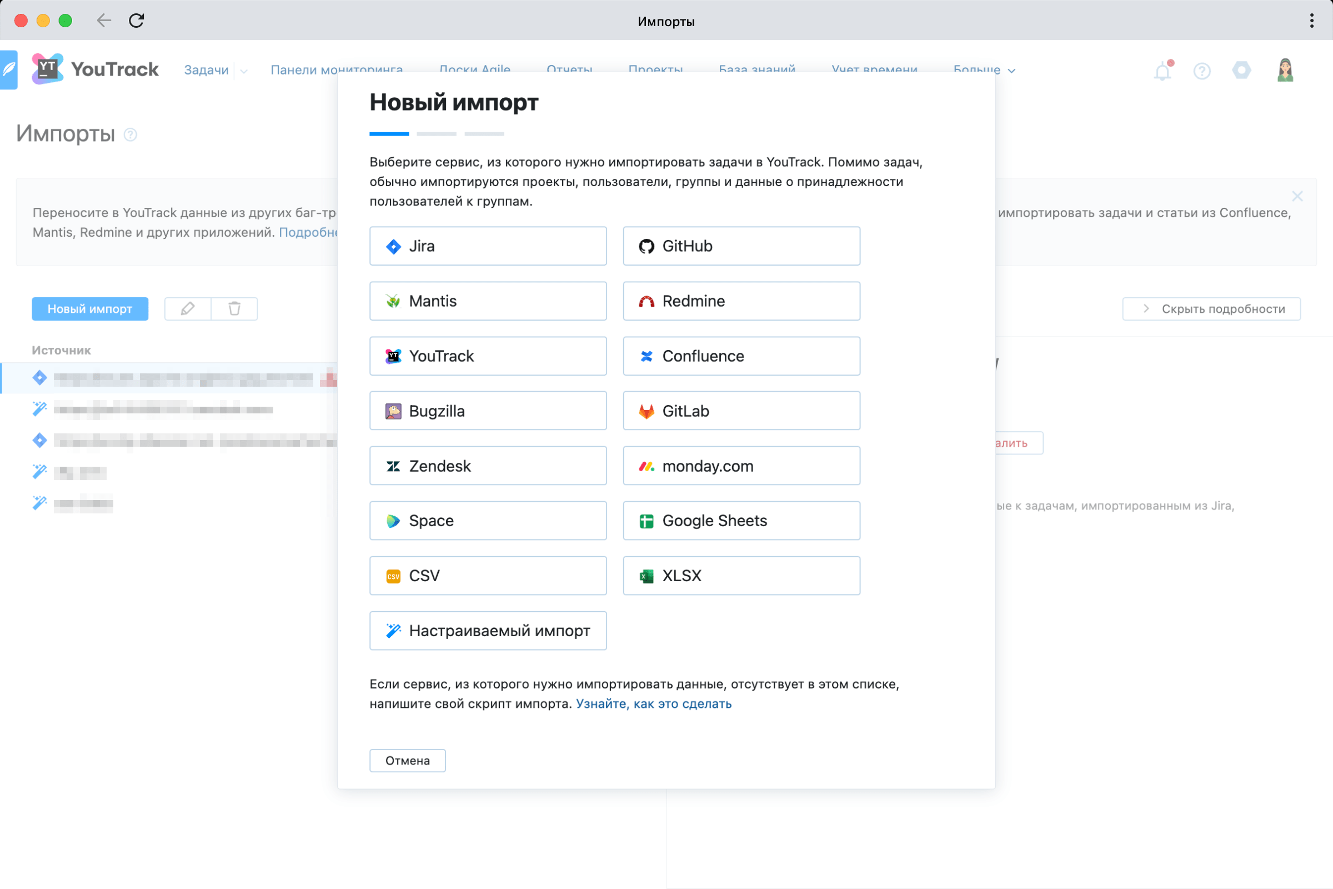Image resolution: width=1333 pixels, height=889 pixels.
Task: Reload the page with refresh icon
Action: click(137, 21)
